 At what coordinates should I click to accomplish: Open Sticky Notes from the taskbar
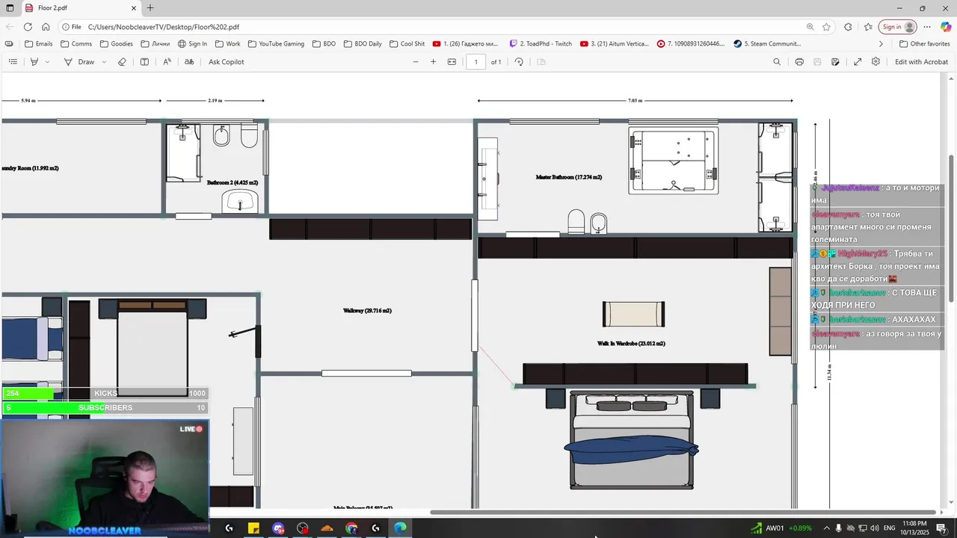pos(253,528)
